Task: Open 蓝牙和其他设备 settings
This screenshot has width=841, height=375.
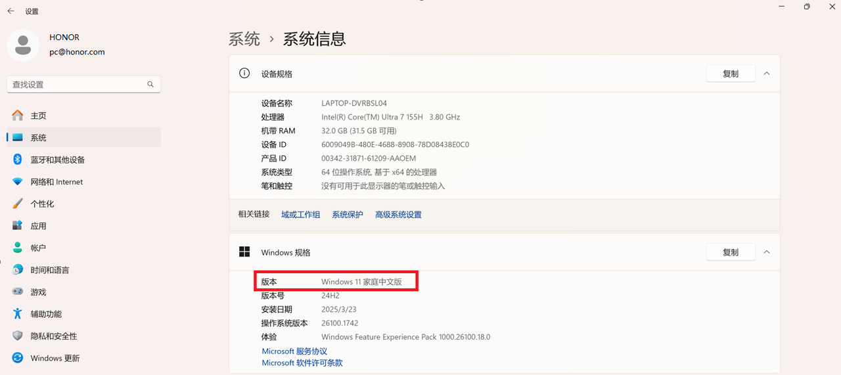Action: [x=57, y=160]
